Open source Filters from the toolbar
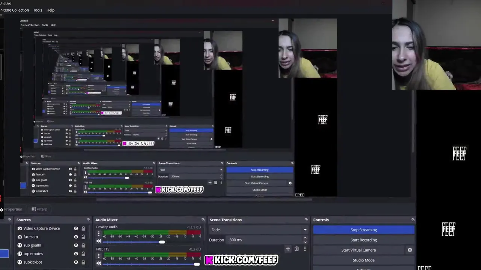 pyautogui.click(x=39, y=209)
